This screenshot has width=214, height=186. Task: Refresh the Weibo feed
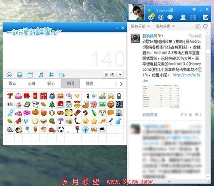(205, 26)
